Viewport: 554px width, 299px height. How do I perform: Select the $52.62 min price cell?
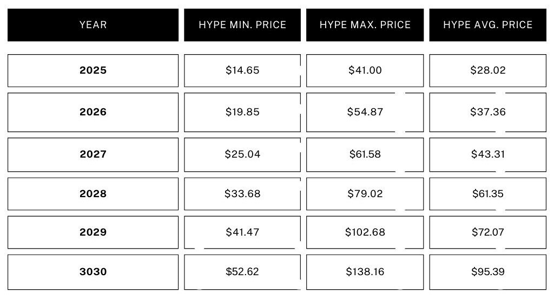pyautogui.click(x=242, y=272)
